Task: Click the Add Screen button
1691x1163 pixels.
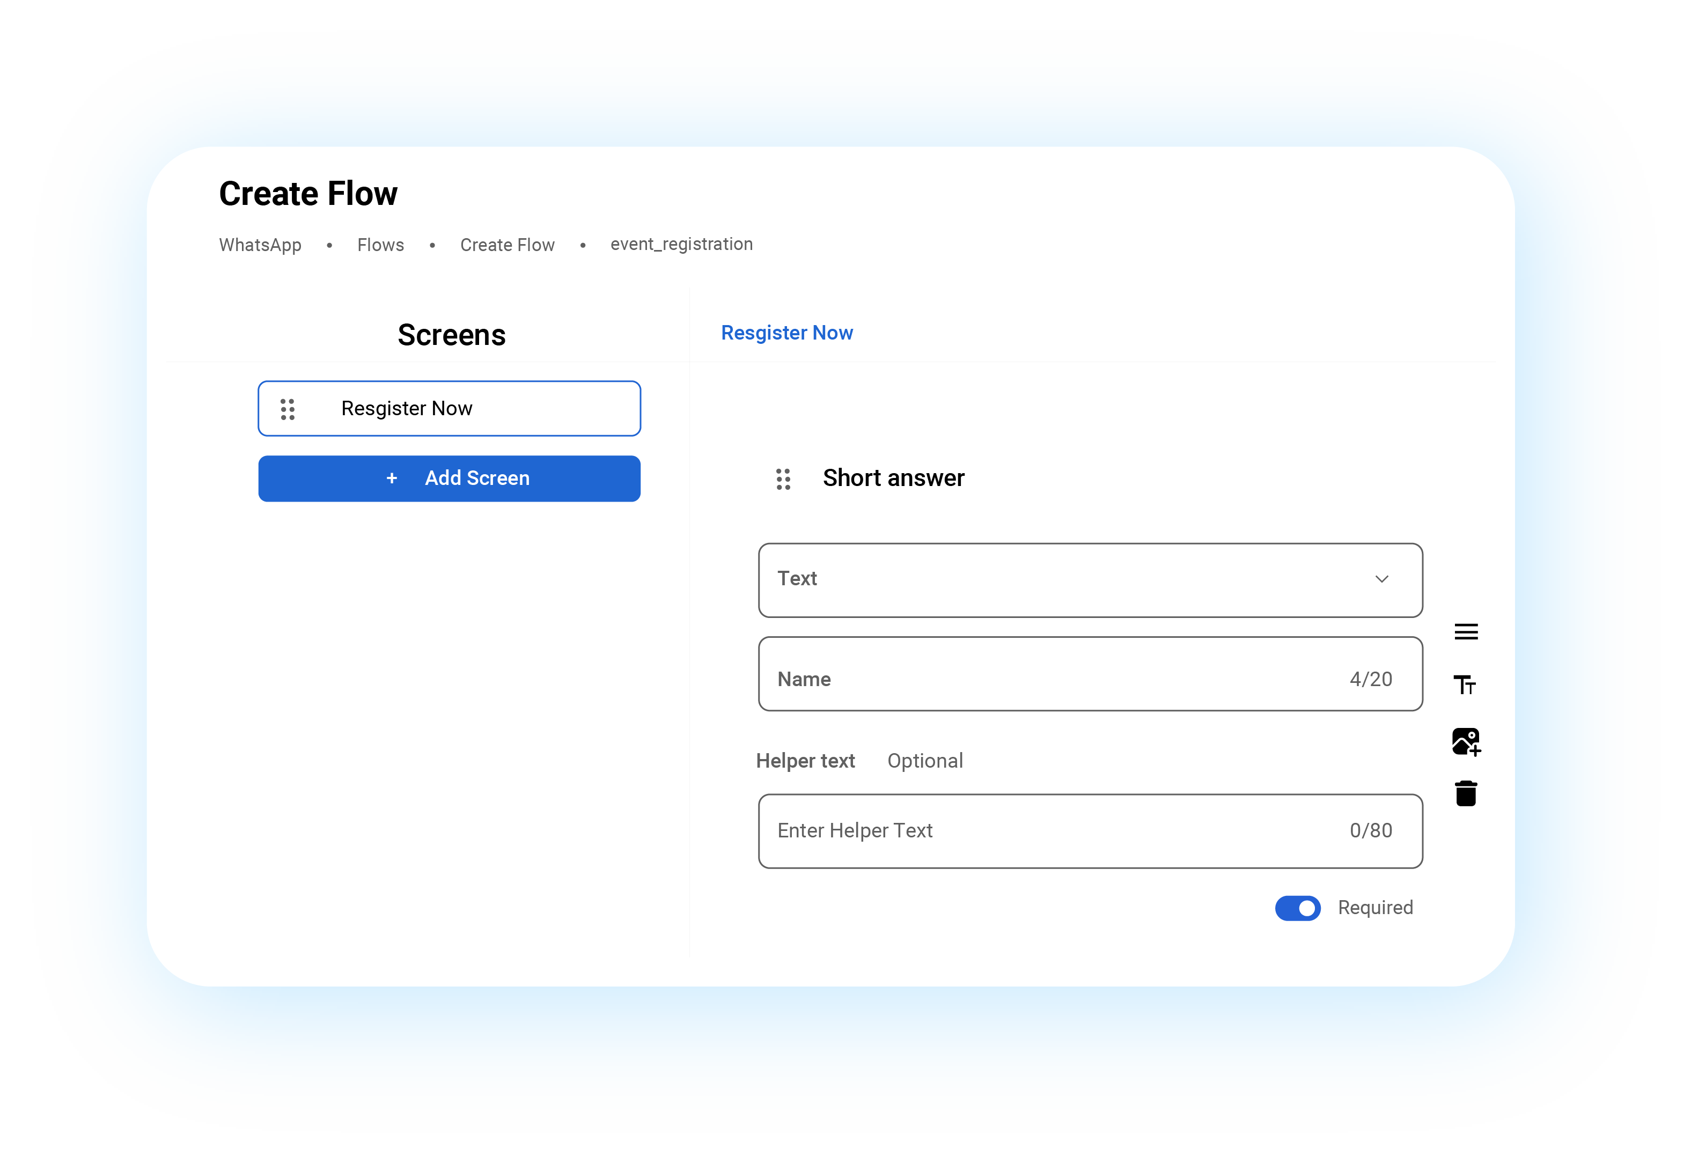Action: click(450, 479)
